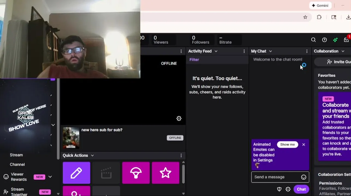Select the Warzone game thumbnail

(x=71, y=138)
